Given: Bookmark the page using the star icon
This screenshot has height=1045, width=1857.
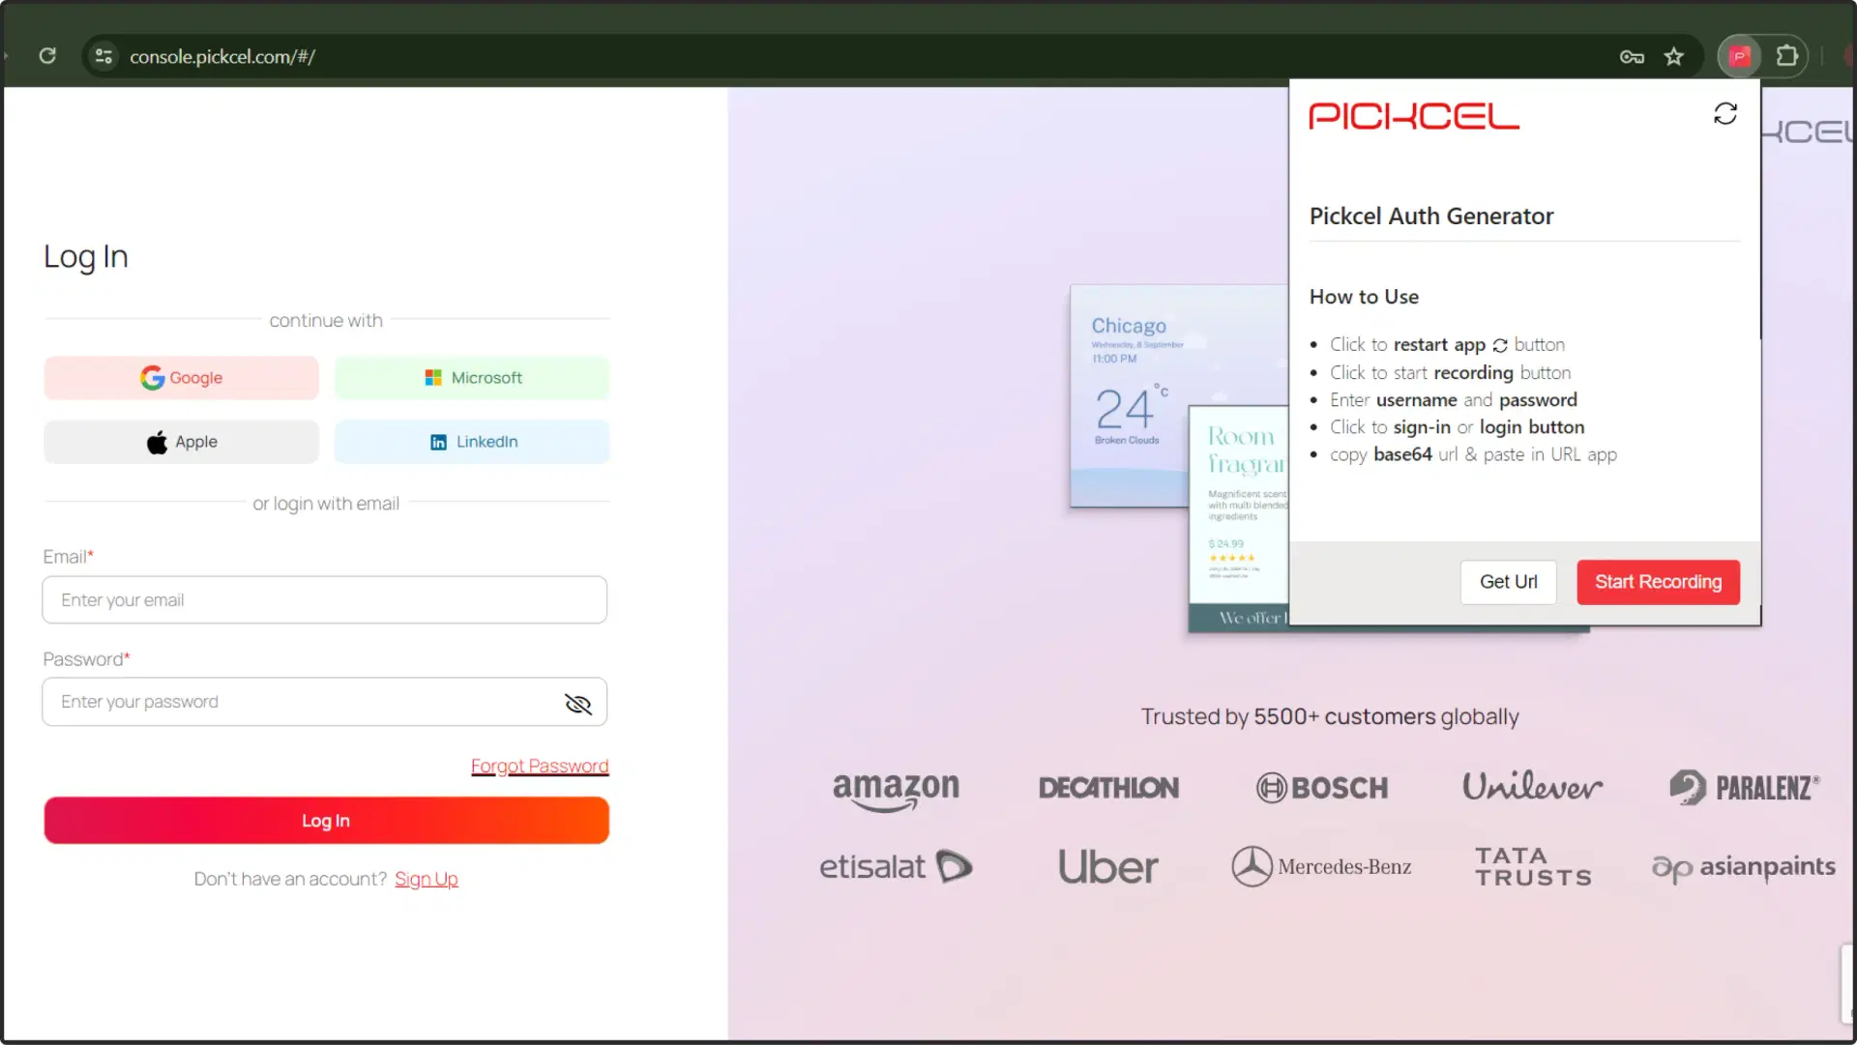Looking at the screenshot, I should [x=1675, y=56].
